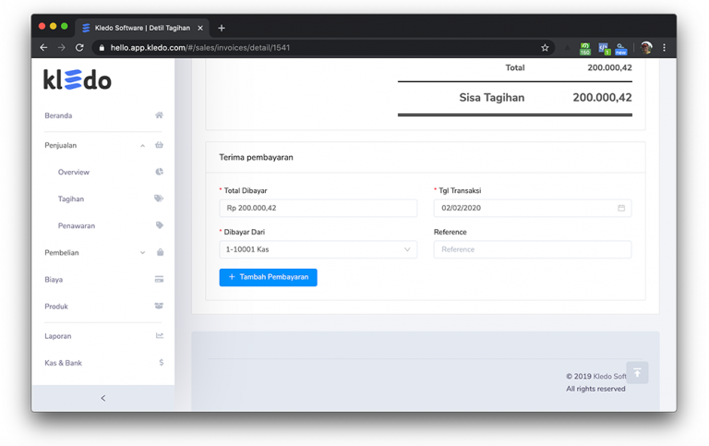
Task: Open a new browser tab with the plus icon
Action: 222,28
